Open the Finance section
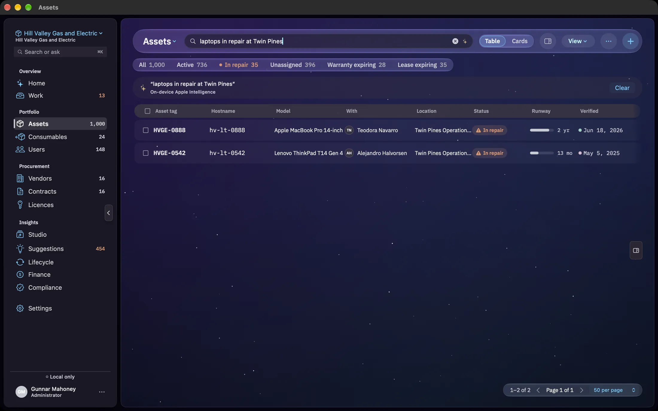The image size is (658, 411). click(60, 274)
